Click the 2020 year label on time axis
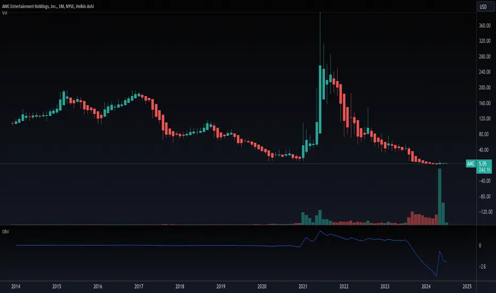 [x=262, y=287]
